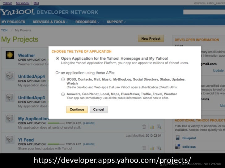
Task: Delete Y! Feed using trash icon
Action: tap(144, 148)
